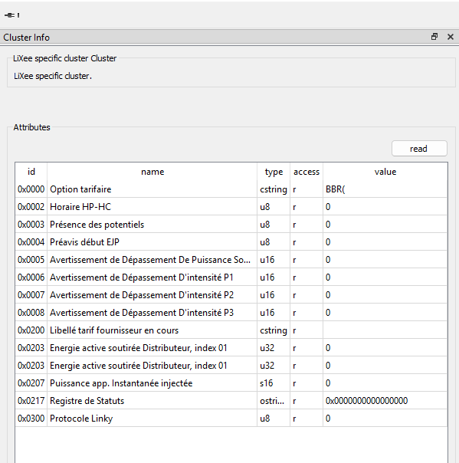Click the access column header
The image size is (459, 463).
(307, 172)
